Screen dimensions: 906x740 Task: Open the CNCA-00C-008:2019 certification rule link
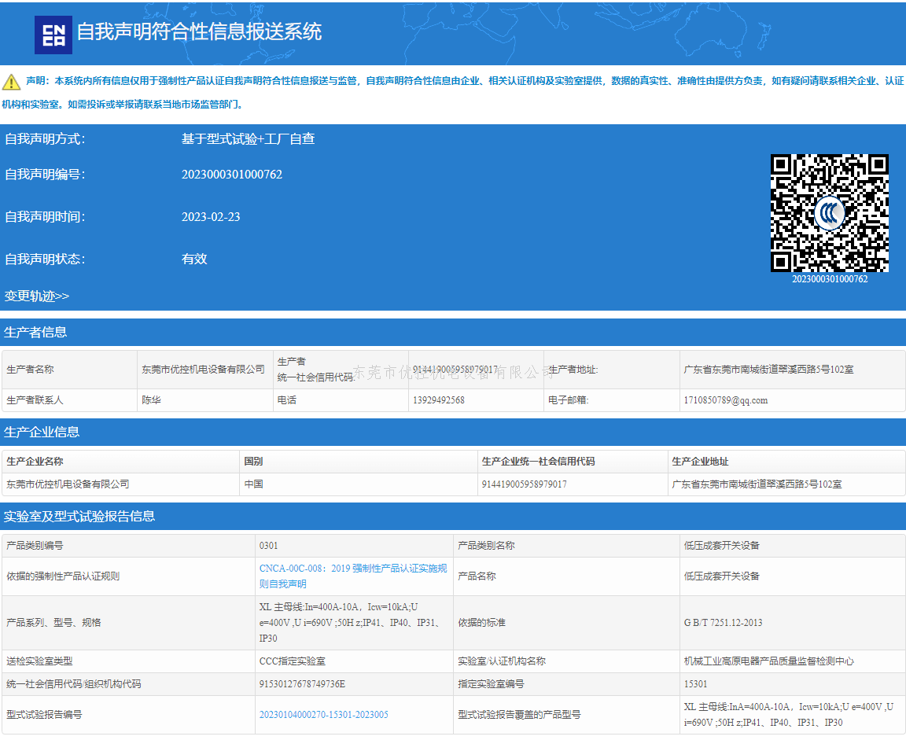tap(353, 576)
